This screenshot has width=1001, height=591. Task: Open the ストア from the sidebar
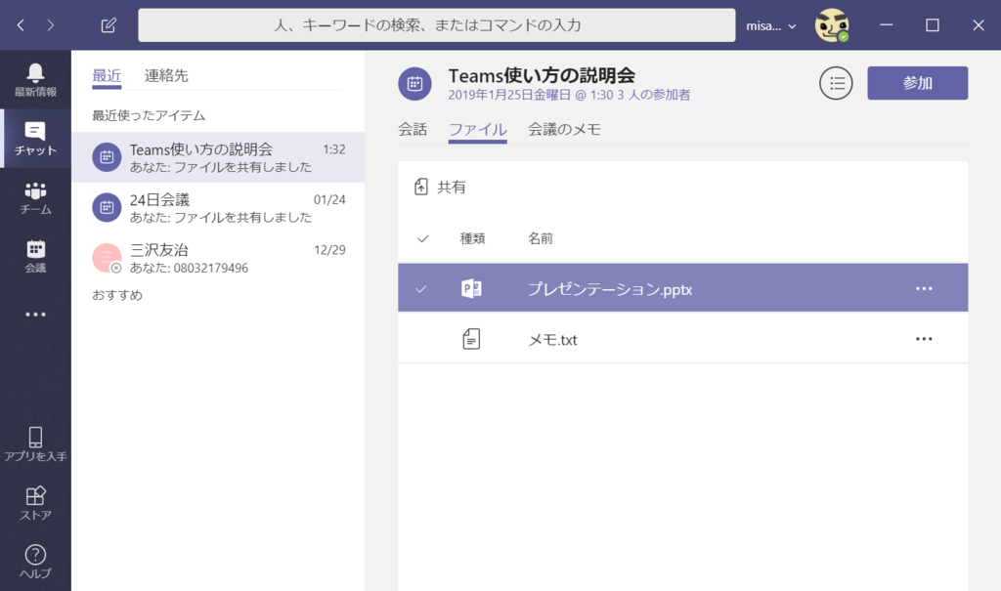pos(35,501)
